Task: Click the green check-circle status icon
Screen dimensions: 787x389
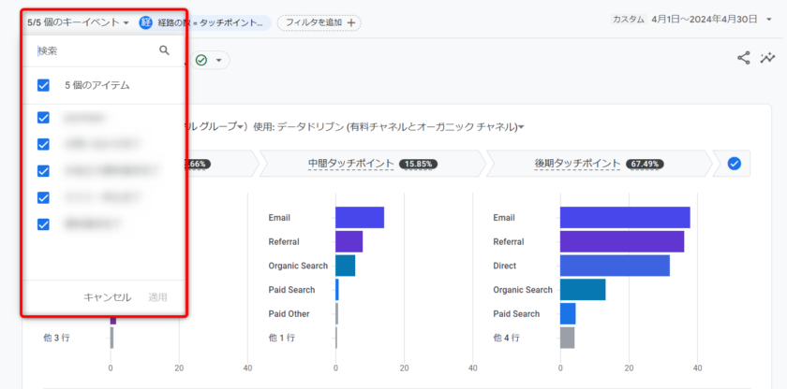Action: tap(201, 60)
